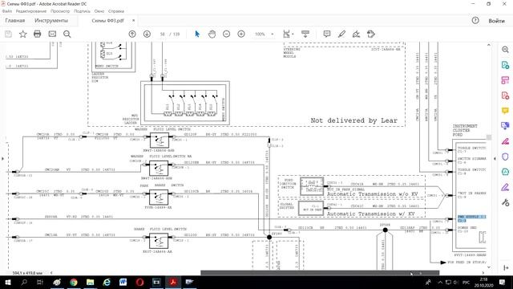Go to previous page arrow
The width and height of the screenshot is (513, 289).
coord(132,34)
